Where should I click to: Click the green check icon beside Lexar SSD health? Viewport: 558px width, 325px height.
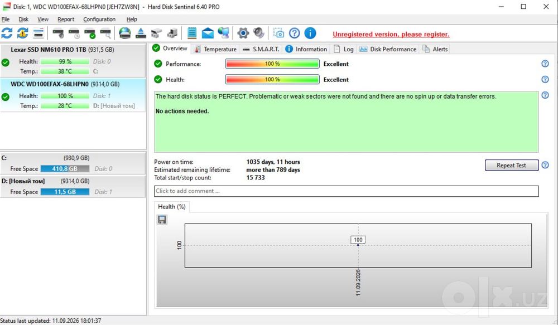(6, 62)
